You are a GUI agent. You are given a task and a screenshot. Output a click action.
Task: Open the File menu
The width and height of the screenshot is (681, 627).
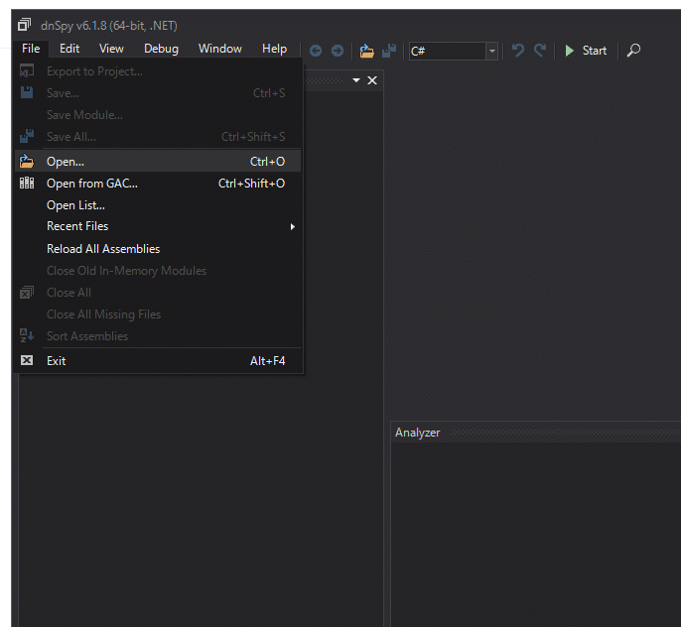click(31, 49)
